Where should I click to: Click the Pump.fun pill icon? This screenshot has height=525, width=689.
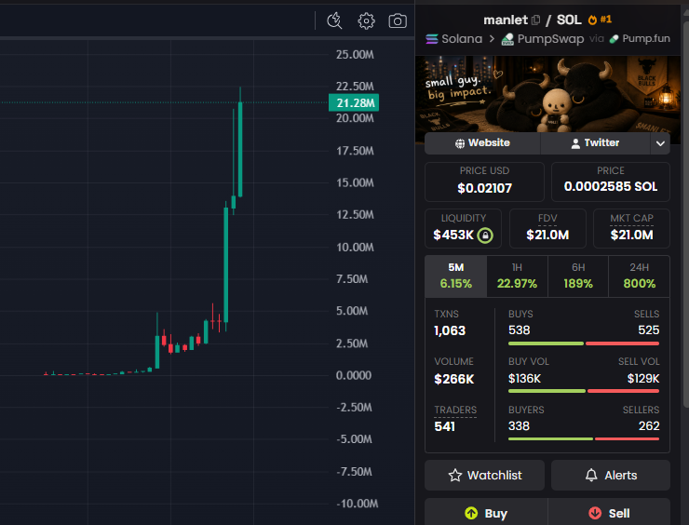pos(614,39)
